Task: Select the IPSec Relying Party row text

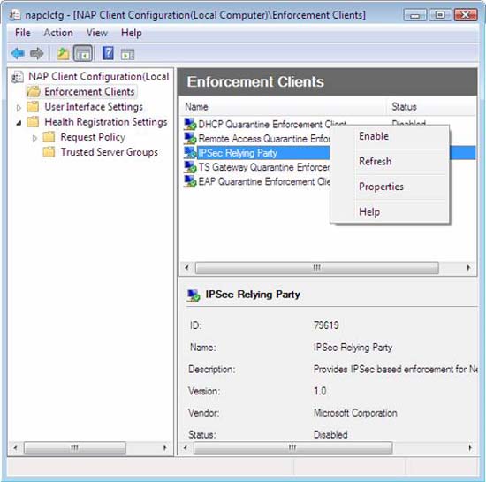Action: click(x=238, y=153)
